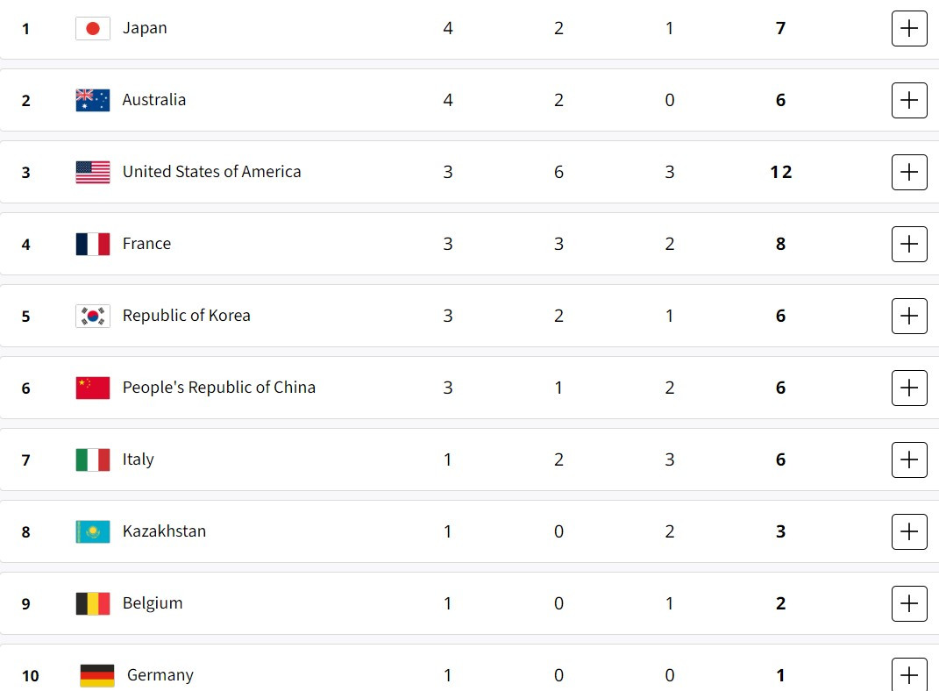This screenshot has height=691, width=939.
Task: Expand Germany's row plus button
Action: 909,674
